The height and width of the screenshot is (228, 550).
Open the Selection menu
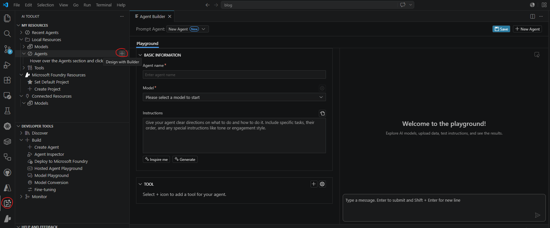point(45,5)
